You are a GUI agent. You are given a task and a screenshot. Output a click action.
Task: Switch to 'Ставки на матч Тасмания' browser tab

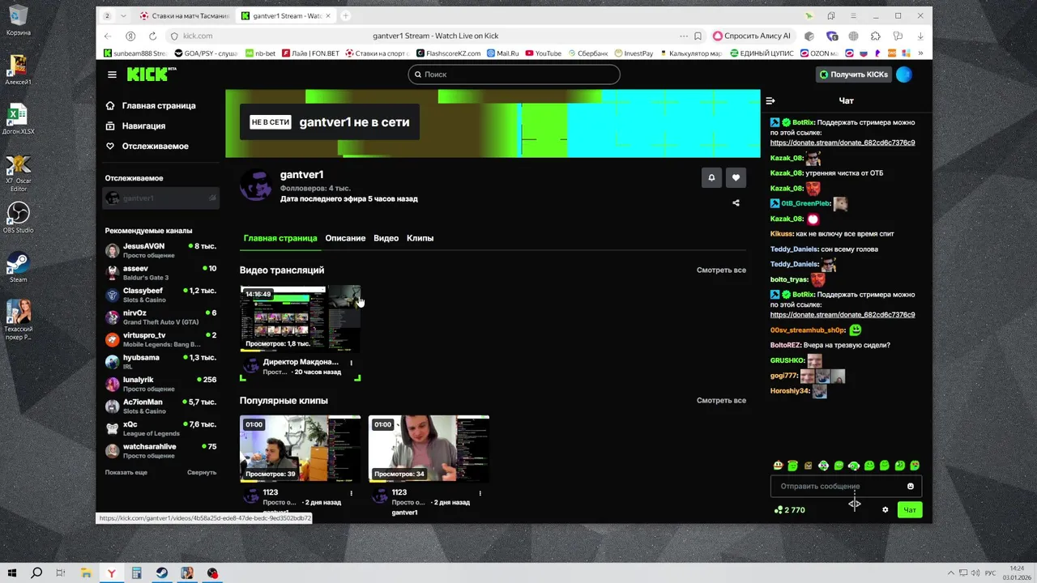[x=183, y=15]
